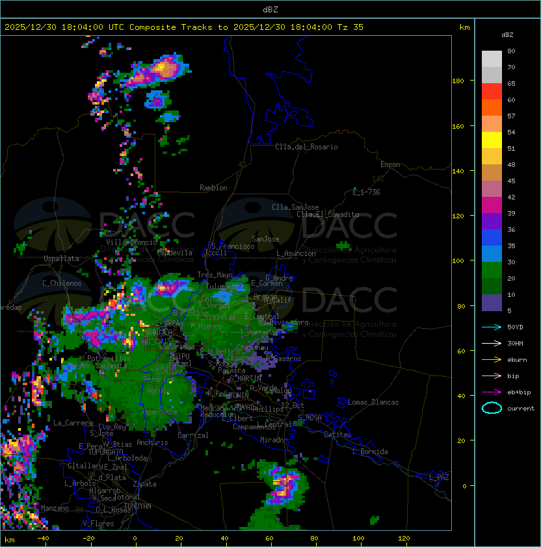Click the Catitas map label
541x547 pixels.
pos(337,435)
